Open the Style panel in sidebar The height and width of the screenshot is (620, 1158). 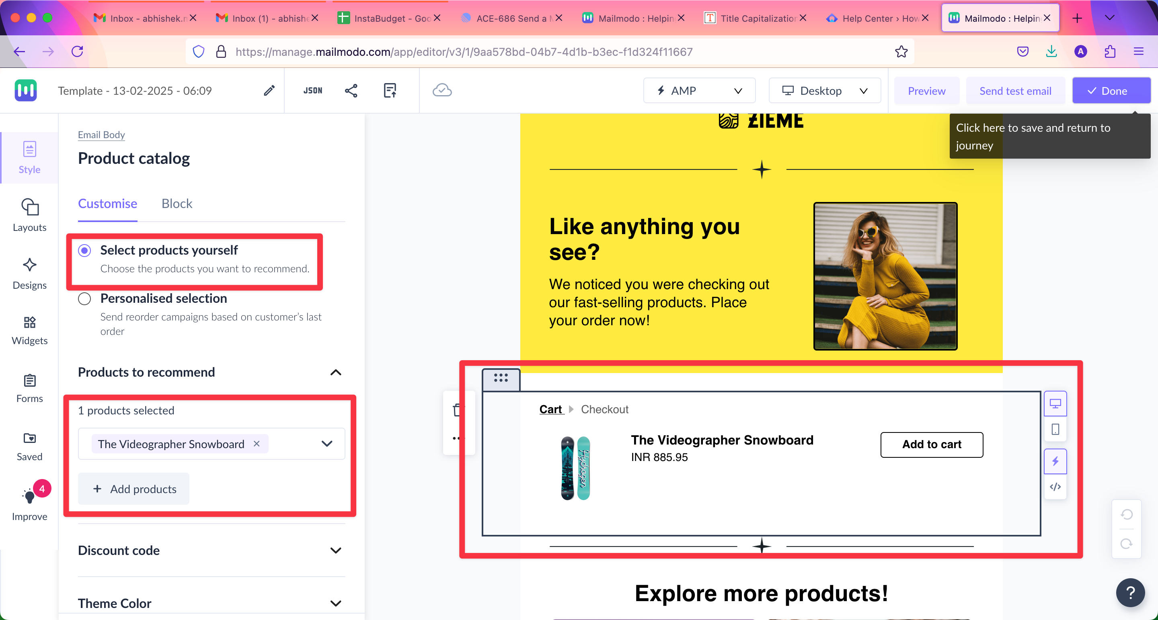[x=29, y=157]
